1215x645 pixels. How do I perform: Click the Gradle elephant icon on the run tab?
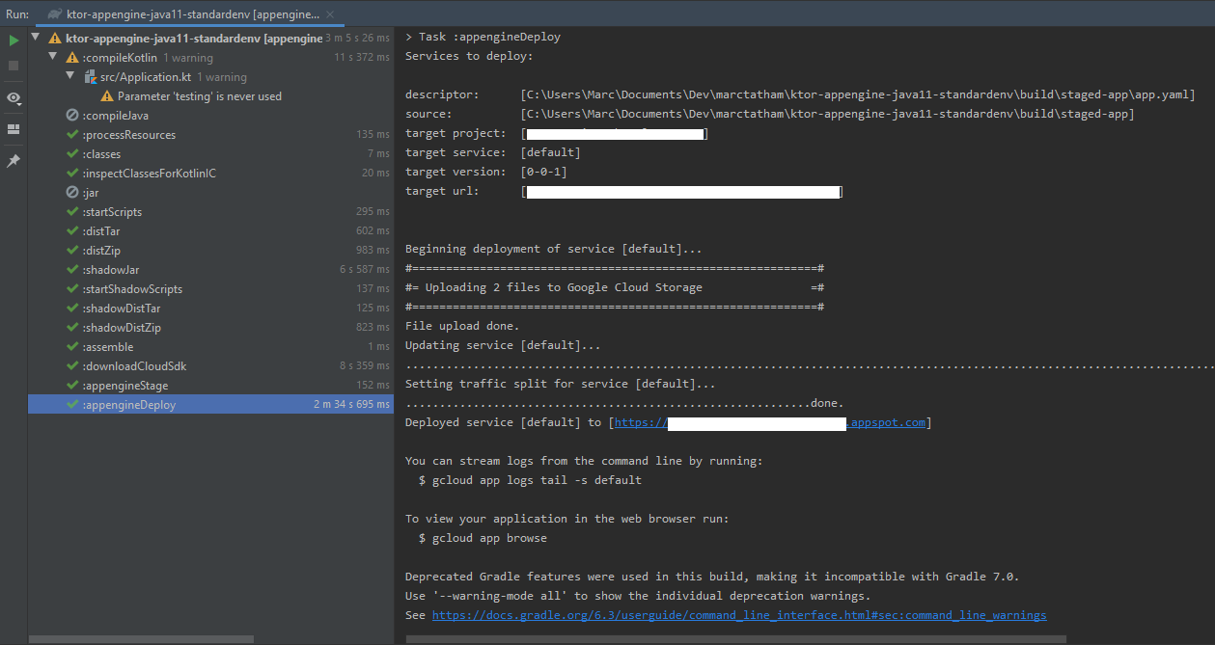tap(54, 13)
